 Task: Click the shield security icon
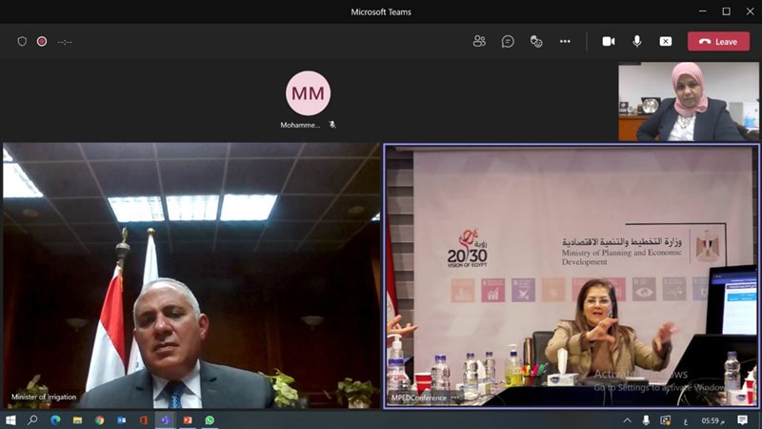click(x=22, y=41)
